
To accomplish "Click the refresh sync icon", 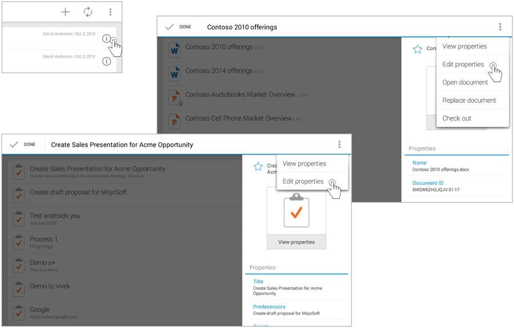I will 87,12.
